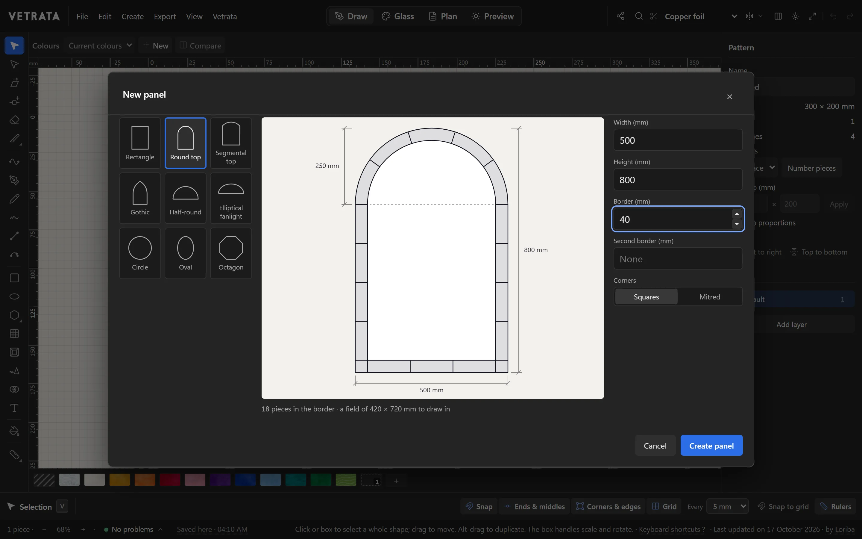
Task: Toggle Ends & middles snapping
Action: 534,506
